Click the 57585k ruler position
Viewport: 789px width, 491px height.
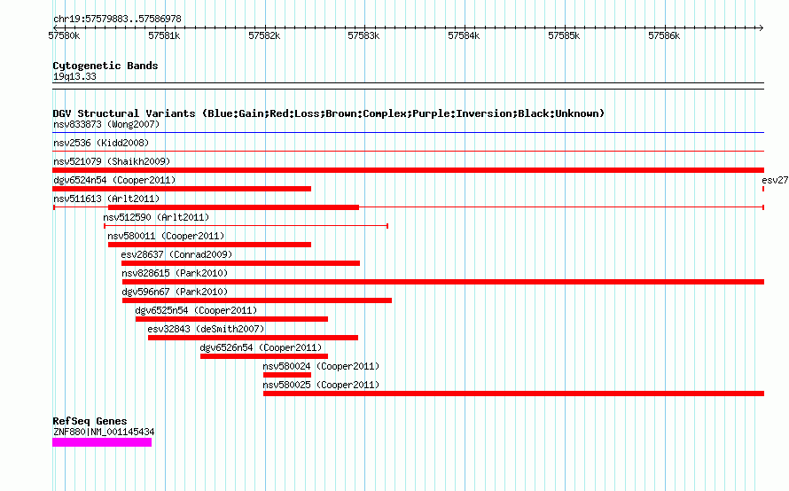pos(564,35)
